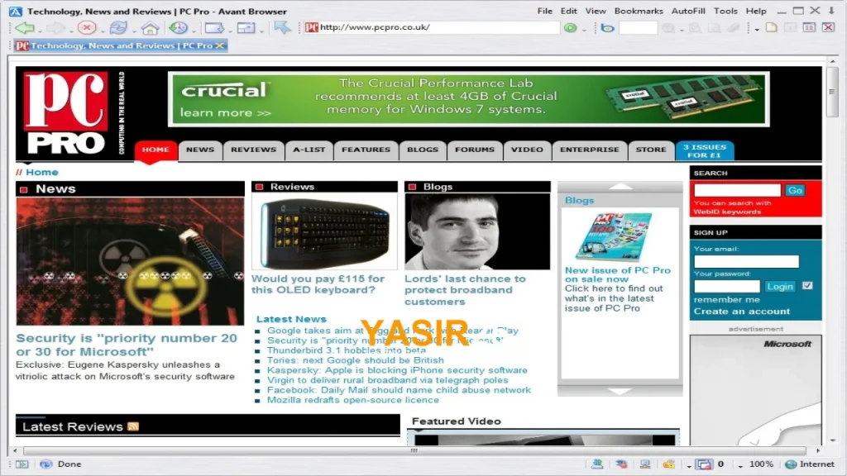Click the yellow lock icon in status bar
The width and height of the screenshot is (847, 476).
[x=668, y=464]
